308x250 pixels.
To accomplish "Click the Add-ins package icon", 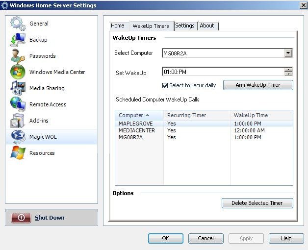I will click(17, 121).
